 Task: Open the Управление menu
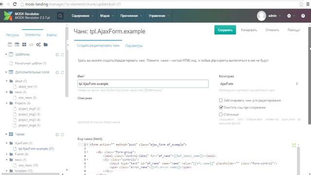(x=159, y=16)
